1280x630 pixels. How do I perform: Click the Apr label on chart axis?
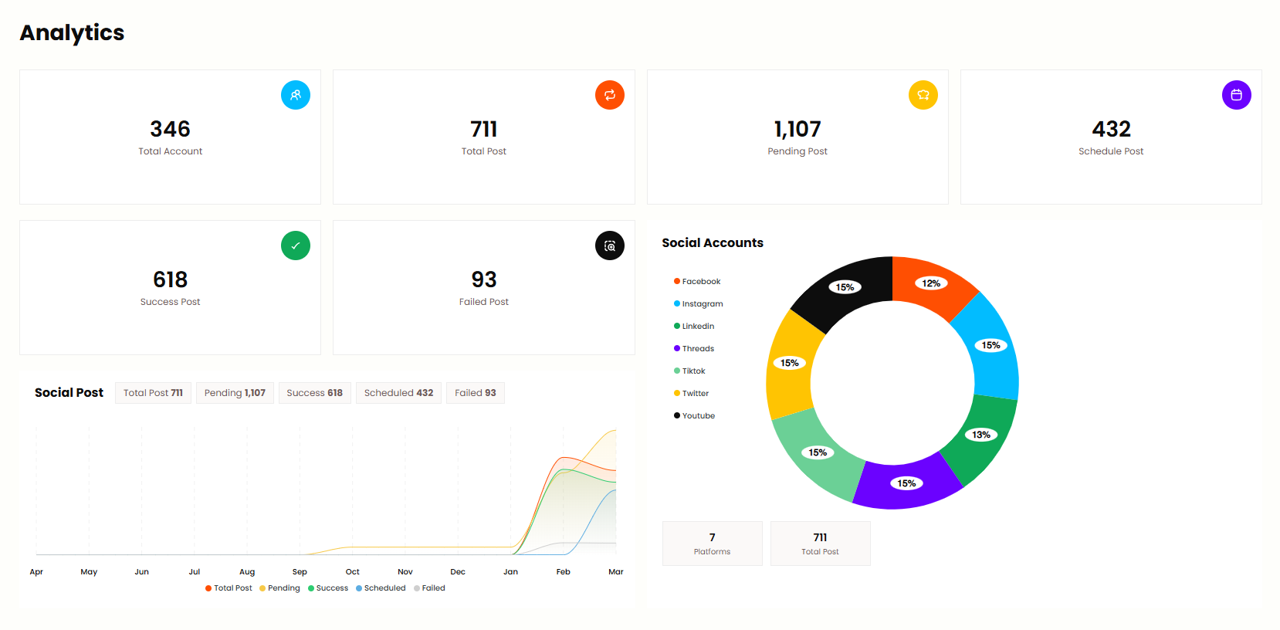click(36, 572)
